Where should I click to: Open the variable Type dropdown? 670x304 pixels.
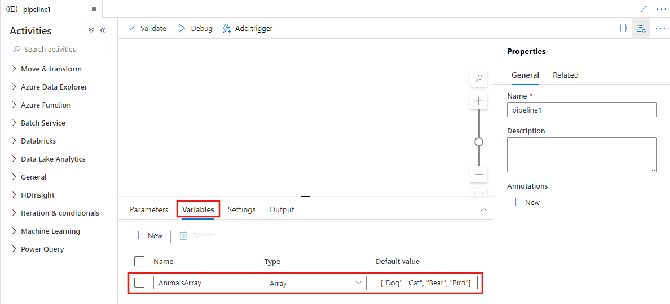pyautogui.click(x=315, y=283)
